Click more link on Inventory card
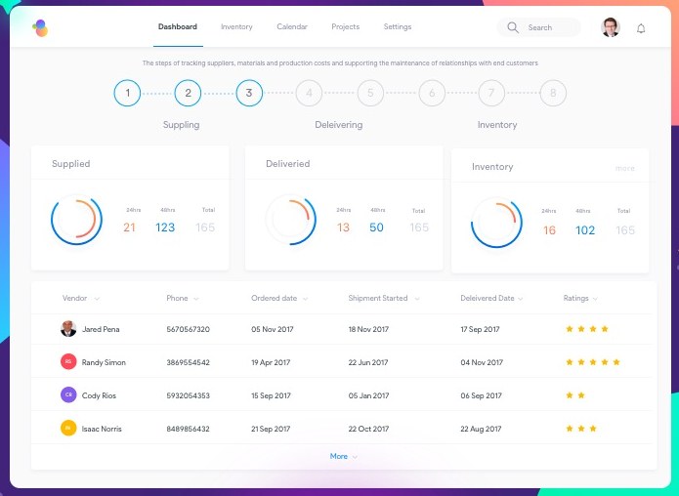This screenshot has width=679, height=496. pyautogui.click(x=624, y=168)
